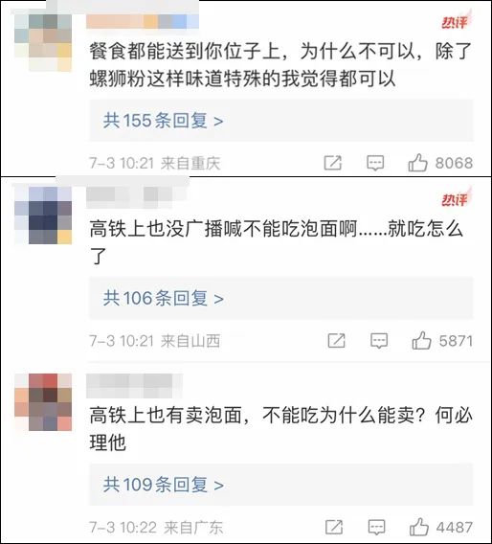Like the comment with 5871 likes
Viewport: 492px width, 544px height.
click(x=421, y=340)
